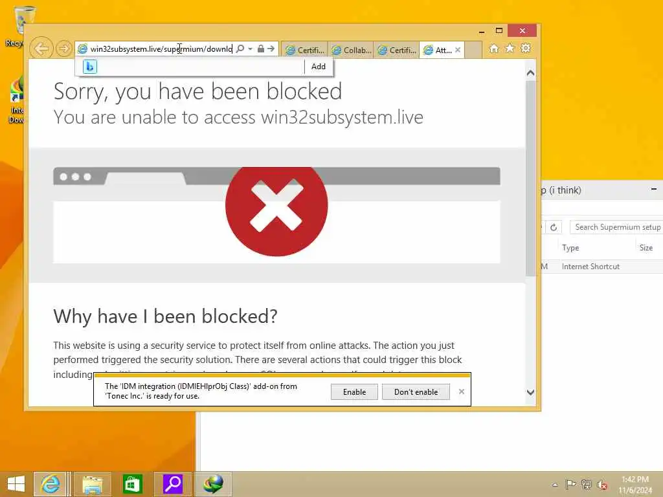
Task: Open a new tab in Internet Explorer
Action: 473,50
